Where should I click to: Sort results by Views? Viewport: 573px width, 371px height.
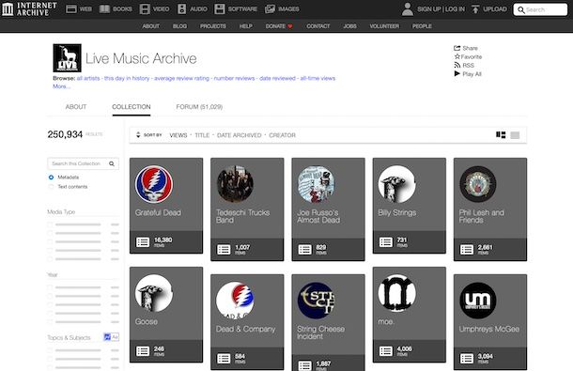(x=178, y=135)
